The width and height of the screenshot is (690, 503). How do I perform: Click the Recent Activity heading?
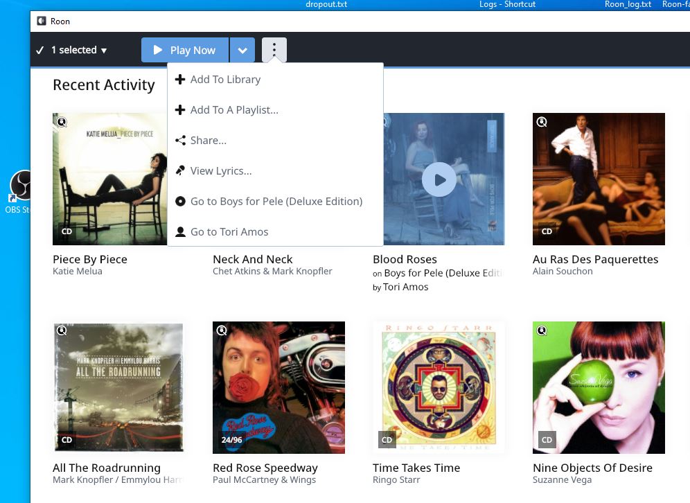(104, 85)
